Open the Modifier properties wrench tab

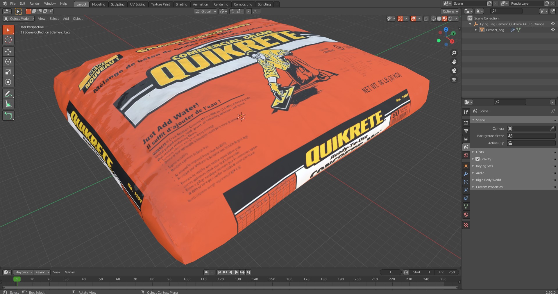[x=466, y=174]
